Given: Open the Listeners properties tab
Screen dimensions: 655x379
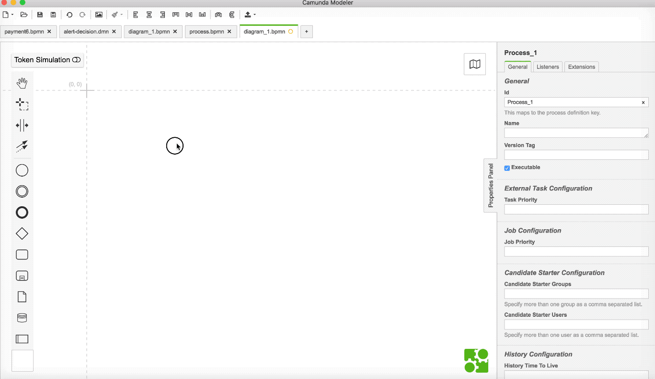Looking at the screenshot, I should (x=548, y=67).
